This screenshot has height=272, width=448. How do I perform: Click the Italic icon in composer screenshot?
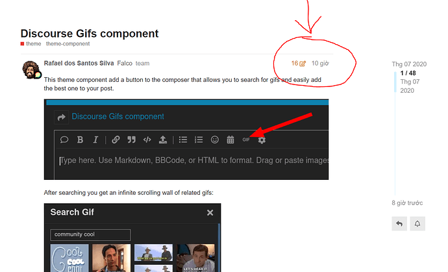(x=95, y=140)
